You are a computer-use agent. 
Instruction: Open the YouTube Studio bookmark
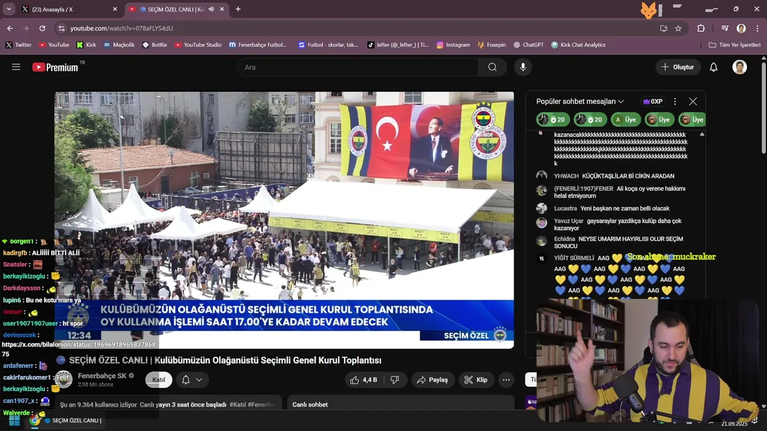[x=198, y=45]
